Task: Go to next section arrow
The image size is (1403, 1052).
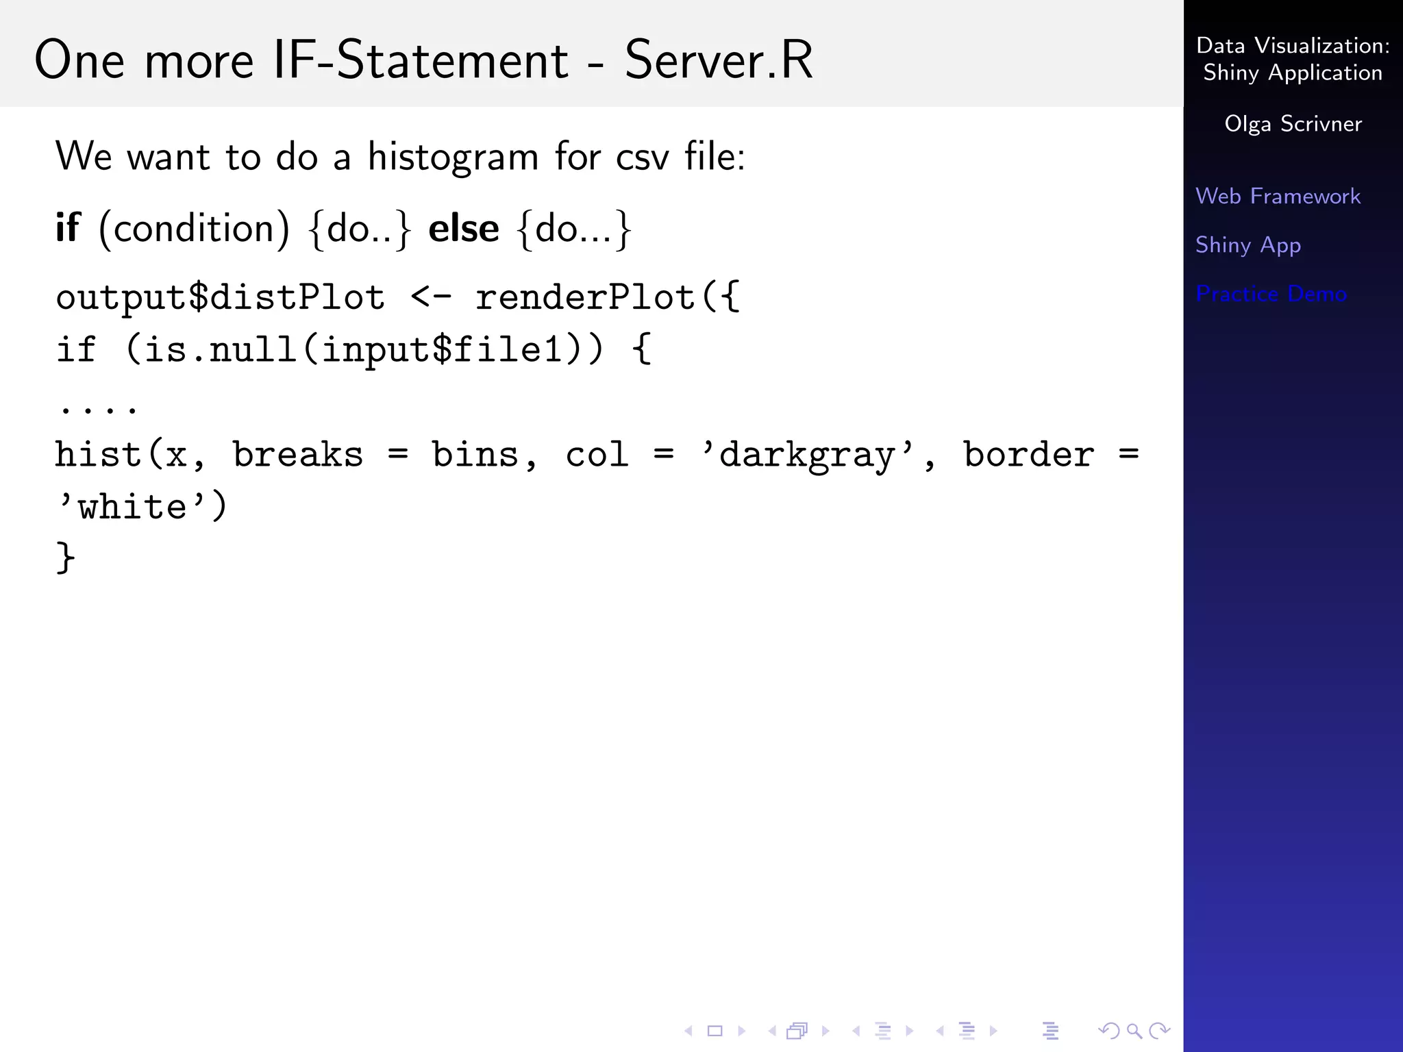Action: click(x=993, y=1031)
